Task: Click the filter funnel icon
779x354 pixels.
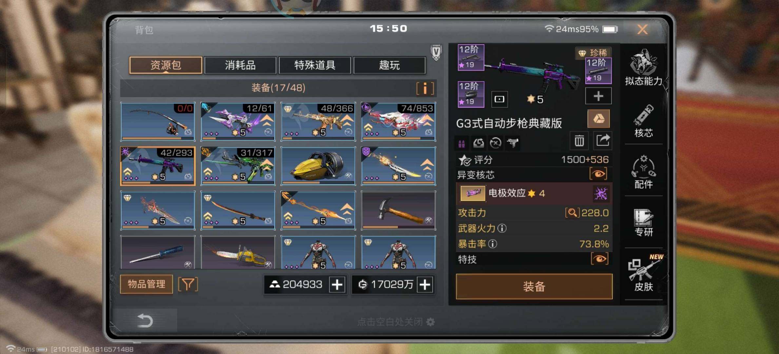Action: pyautogui.click(x=188, y=284)
